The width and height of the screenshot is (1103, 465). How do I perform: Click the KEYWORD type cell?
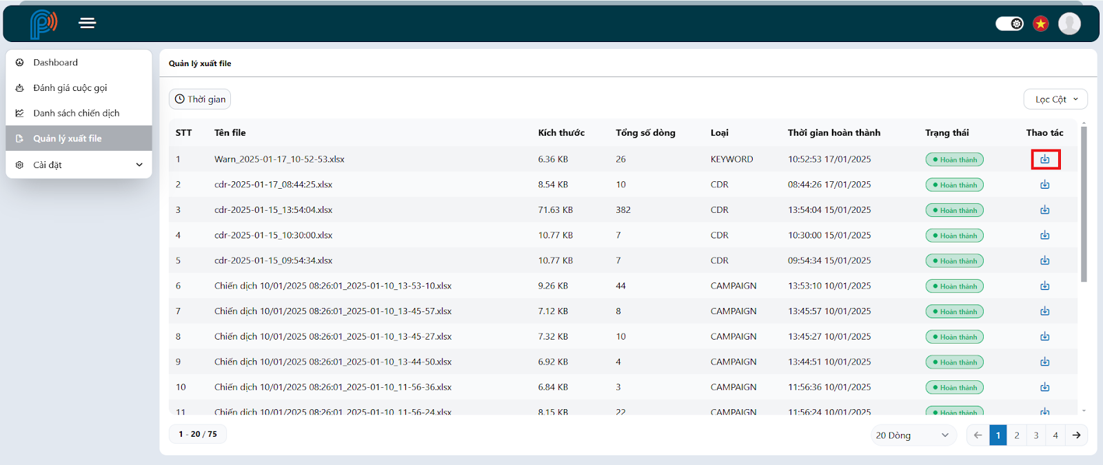coord(732,159)
